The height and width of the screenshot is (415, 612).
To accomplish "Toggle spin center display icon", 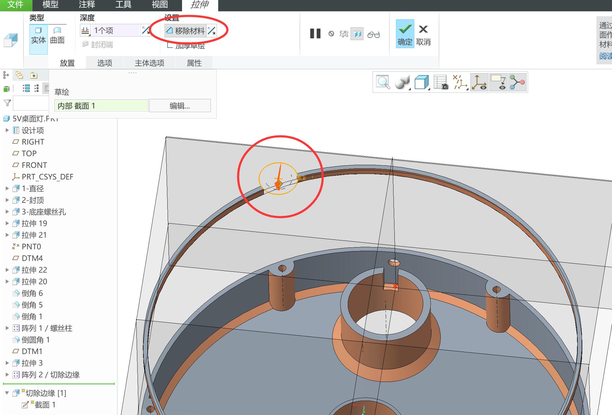I will 480,82.
